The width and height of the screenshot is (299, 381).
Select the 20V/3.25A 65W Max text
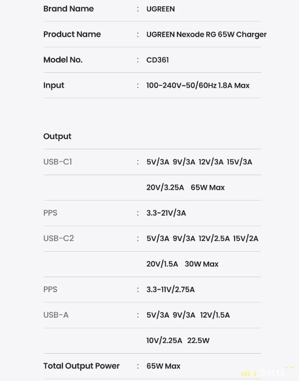[185, 187]
